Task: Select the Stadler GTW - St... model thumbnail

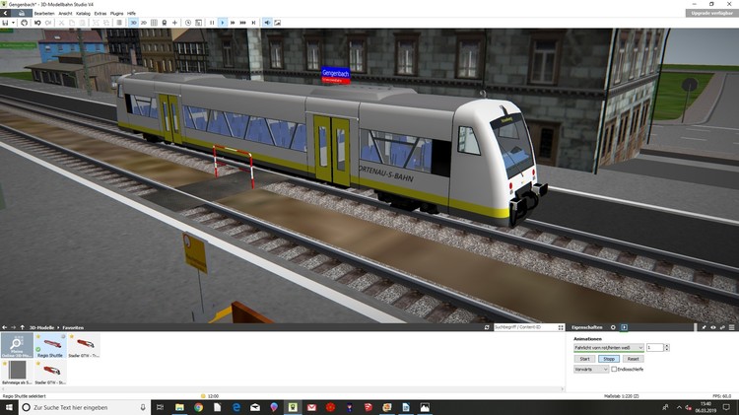Action: point(50,373)
